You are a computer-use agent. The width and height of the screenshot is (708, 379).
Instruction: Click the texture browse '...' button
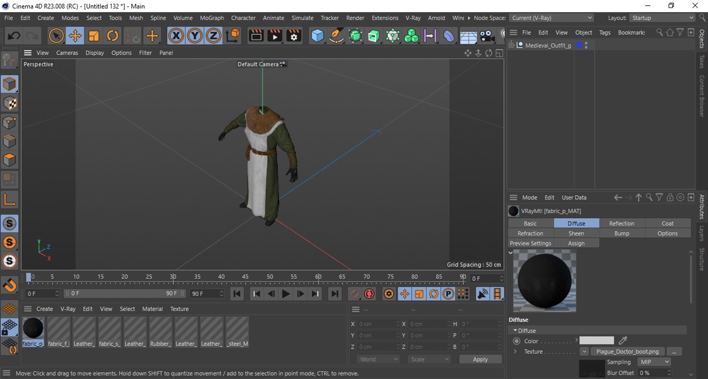click(x=674, y=351)
